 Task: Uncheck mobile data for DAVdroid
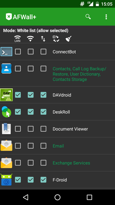(43, 95)
